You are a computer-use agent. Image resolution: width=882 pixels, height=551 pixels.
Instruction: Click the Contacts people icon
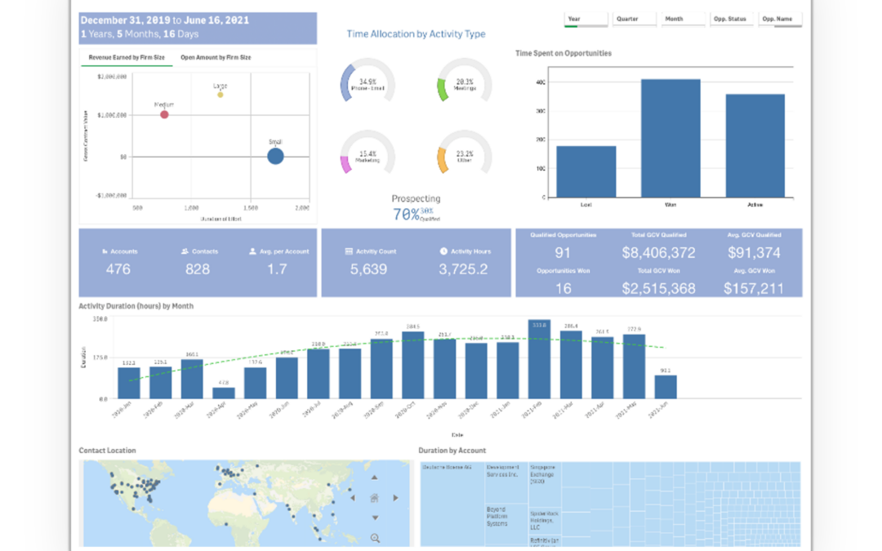185,251
